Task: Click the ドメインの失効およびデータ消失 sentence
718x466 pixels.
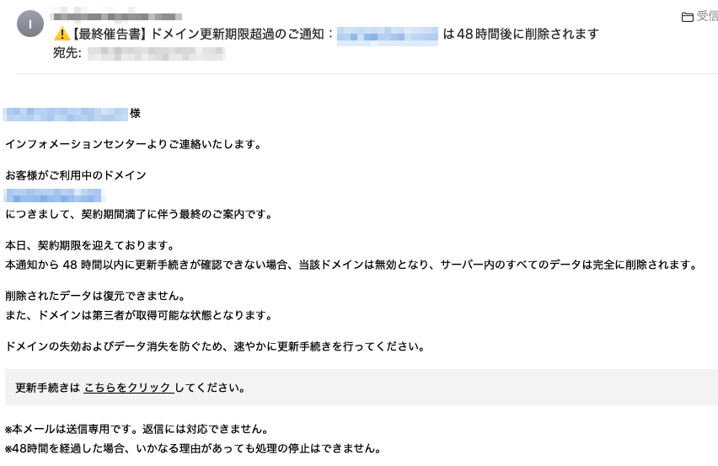Action: pyautogui.click(x=214, y=346)
